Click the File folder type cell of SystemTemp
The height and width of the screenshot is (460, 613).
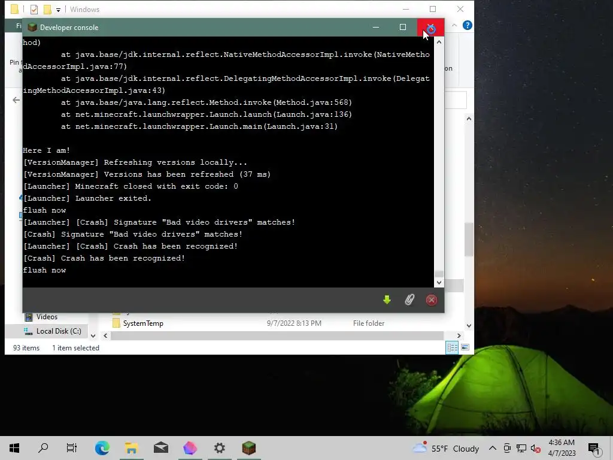(369, 323)
